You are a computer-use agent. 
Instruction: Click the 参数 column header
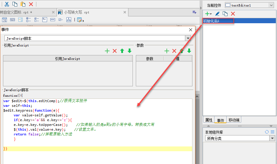(x=150, y=59)
